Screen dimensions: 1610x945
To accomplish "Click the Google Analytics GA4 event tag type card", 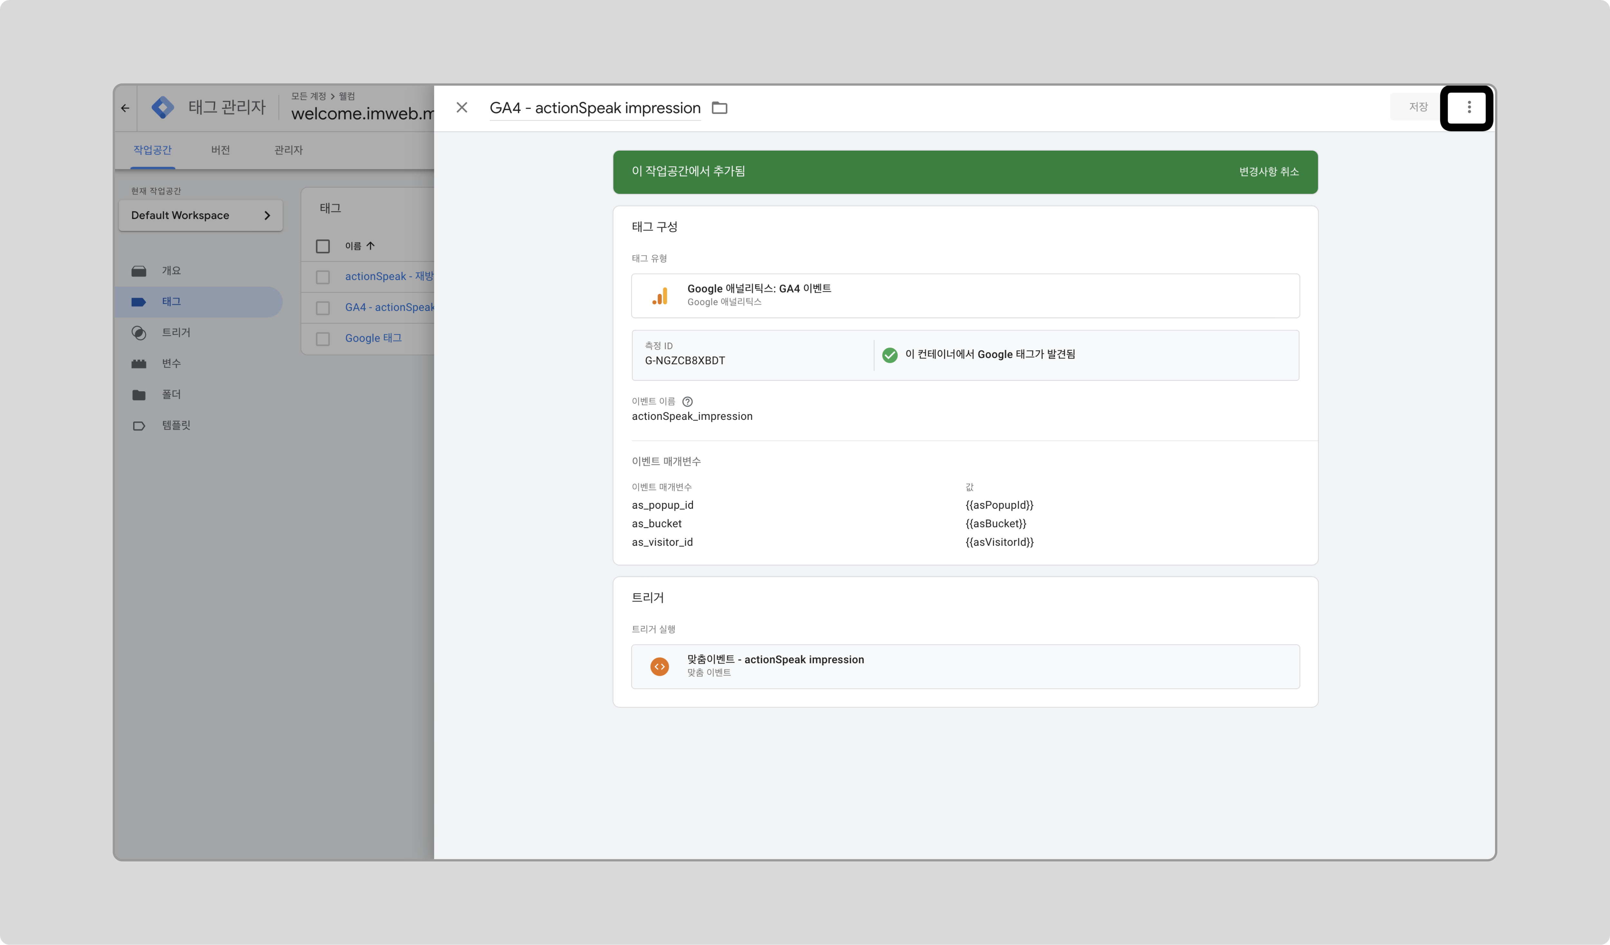I will [x=965, y=296].
